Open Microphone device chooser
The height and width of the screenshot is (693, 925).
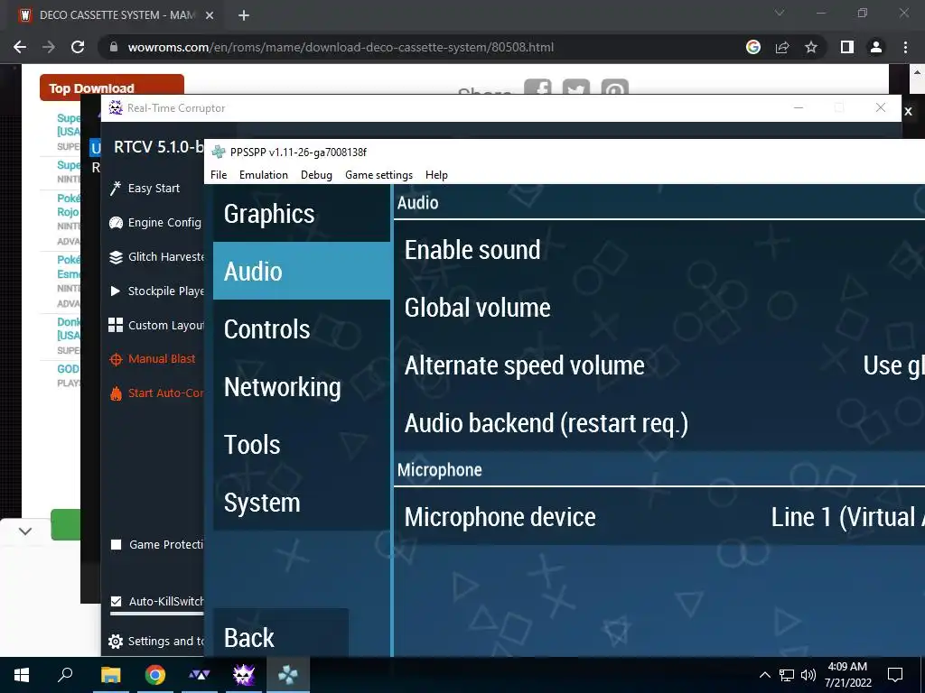[x=659, y=517]
